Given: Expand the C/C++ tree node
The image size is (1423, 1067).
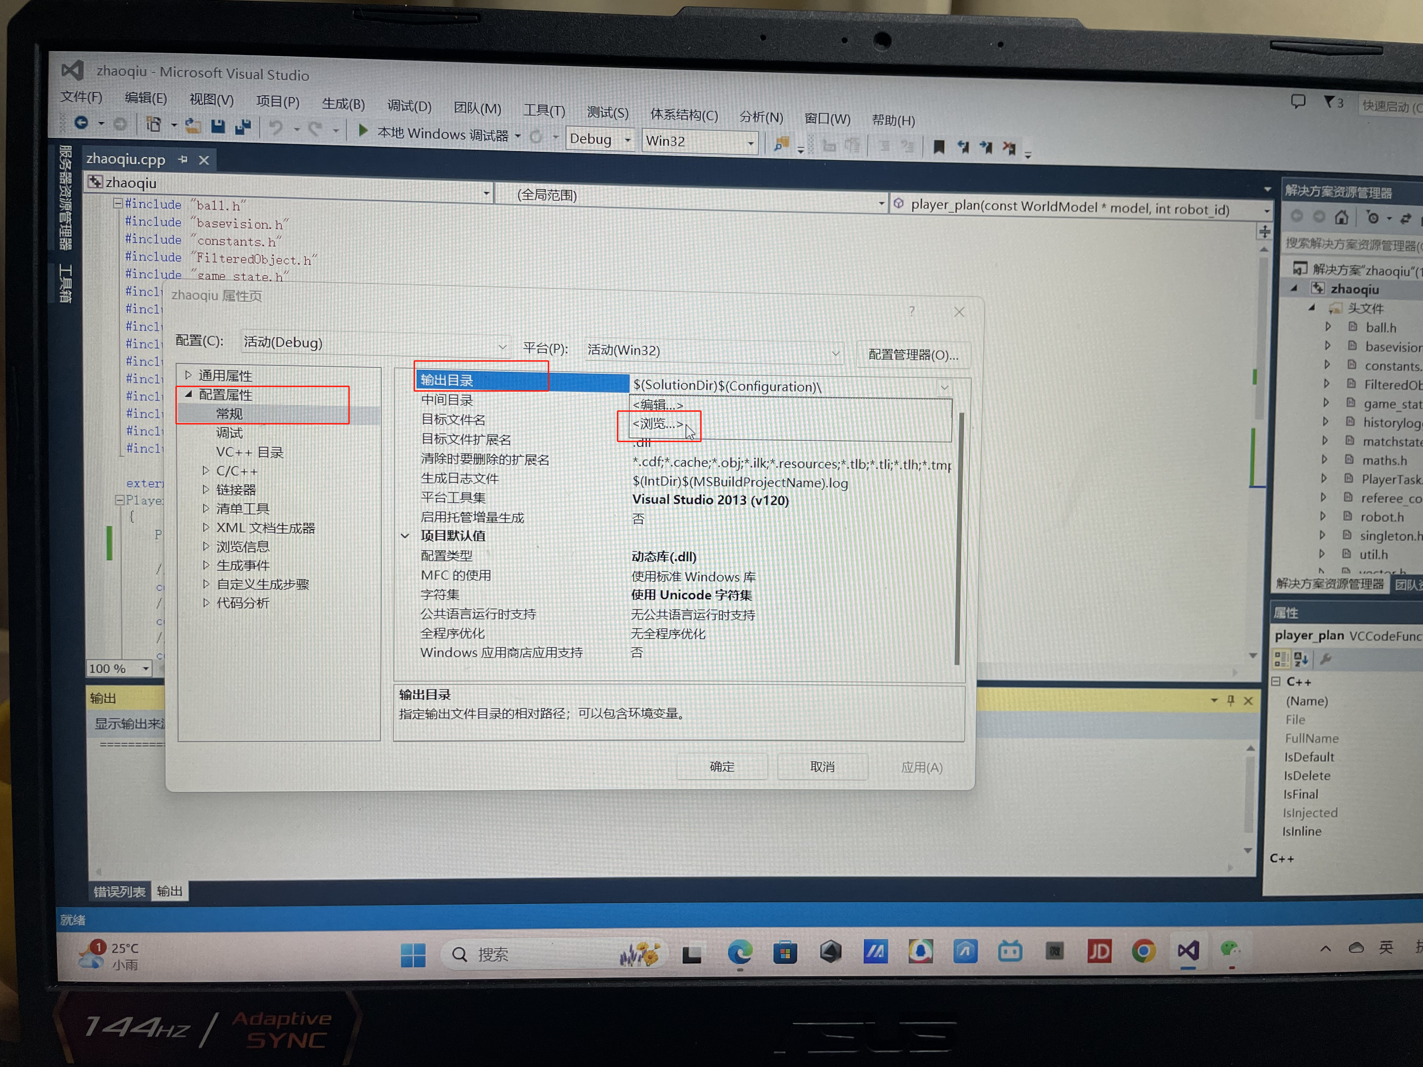Looking at the screenshot, I should point(206,471).
